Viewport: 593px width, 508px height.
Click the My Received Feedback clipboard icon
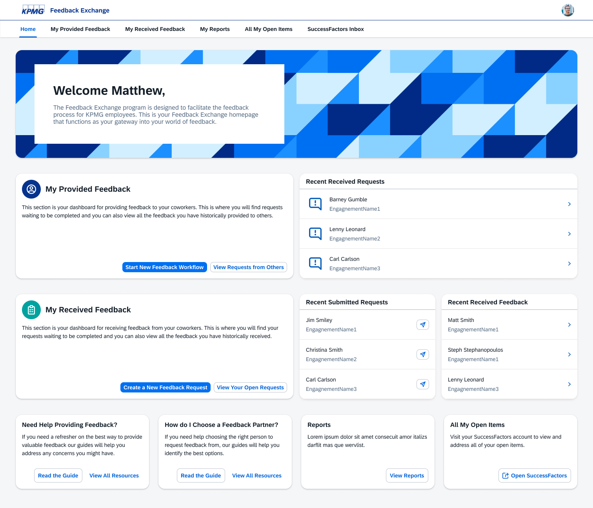point(31,310)
